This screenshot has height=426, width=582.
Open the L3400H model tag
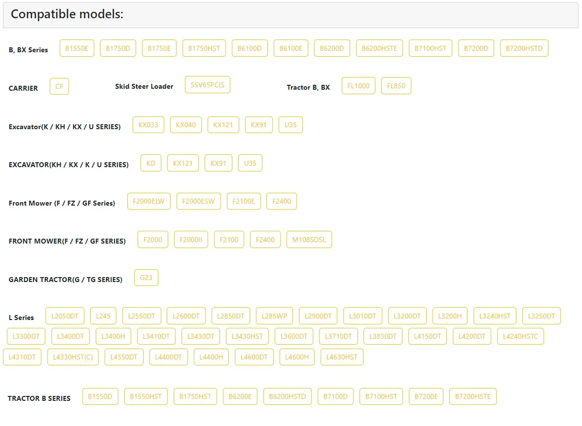[x=113, y=337]
